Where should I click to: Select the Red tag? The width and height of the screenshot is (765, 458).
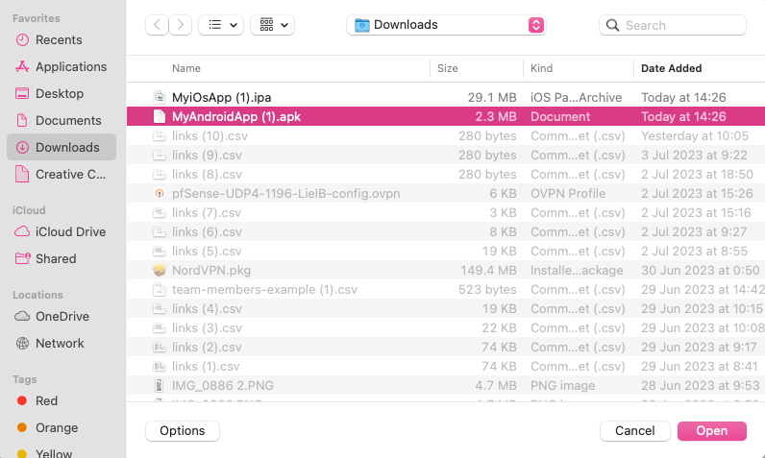click(46, 401)
